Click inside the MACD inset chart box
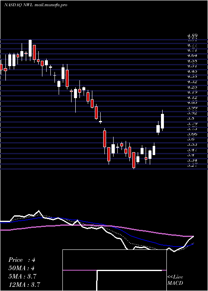The width and height of the screenshot is (208, 291). tap(114, 270)
